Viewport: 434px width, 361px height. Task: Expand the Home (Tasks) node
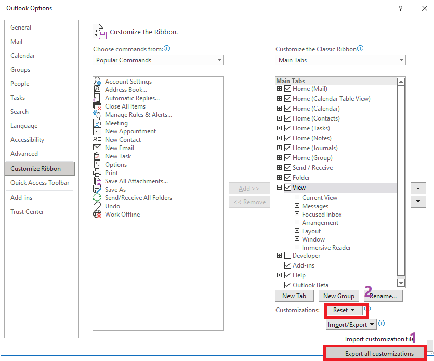(279, 128)
